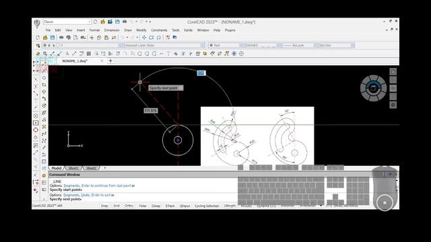
Task: Click the CorelCAD balloon application logo
Action: (x=37, y=23)
